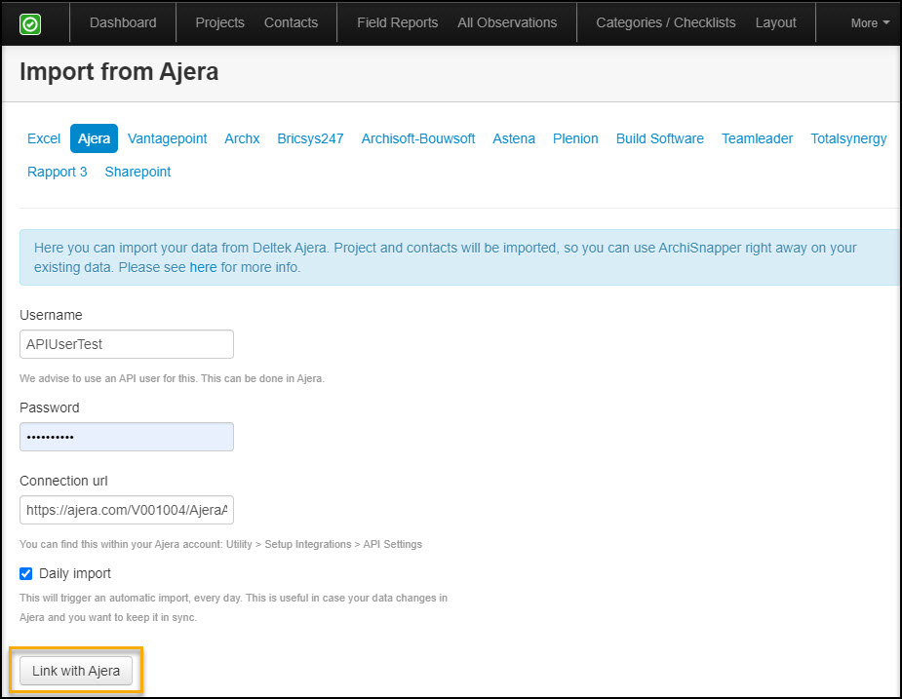This screenshot has height=699, width=902.
Task: Open the Archx import tab
Action: (x=242, y=138)
